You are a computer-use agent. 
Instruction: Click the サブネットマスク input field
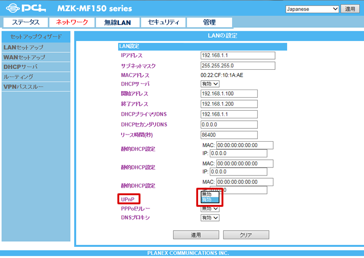(238, 66)
